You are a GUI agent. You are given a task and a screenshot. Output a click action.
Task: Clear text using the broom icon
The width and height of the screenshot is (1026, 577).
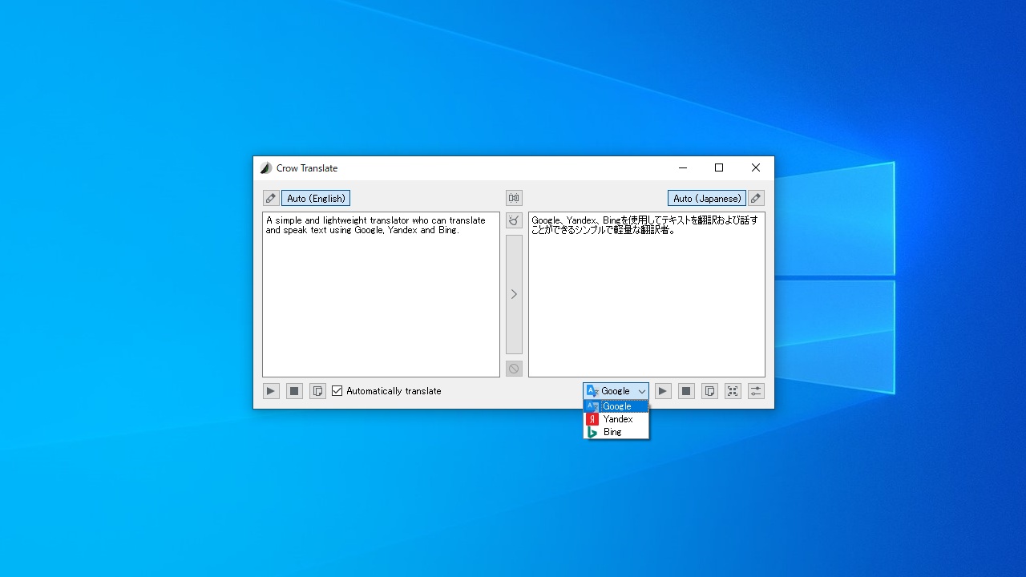click(x=514, y=220)
